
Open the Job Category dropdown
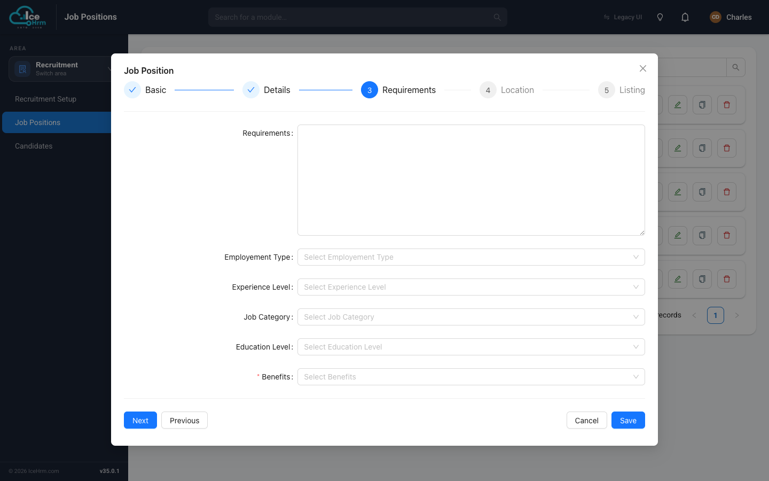click(471, 317)
